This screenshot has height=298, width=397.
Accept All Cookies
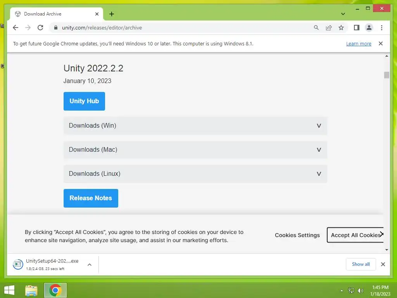pos(355,235)
